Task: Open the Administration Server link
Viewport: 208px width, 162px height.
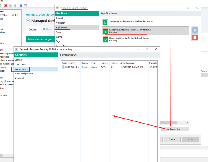Action: [x=40, y=15]
